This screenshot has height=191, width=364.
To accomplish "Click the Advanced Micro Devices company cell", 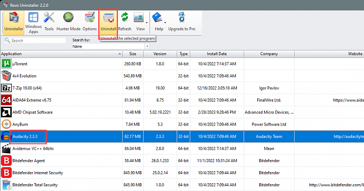I will (x=269, y=112).
